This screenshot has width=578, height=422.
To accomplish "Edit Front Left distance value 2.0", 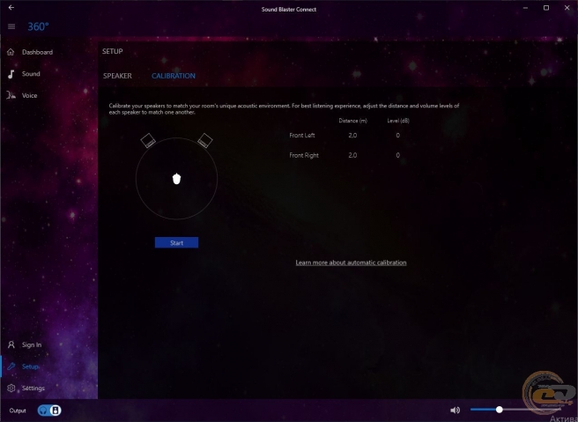I will (x=352, y=136).
